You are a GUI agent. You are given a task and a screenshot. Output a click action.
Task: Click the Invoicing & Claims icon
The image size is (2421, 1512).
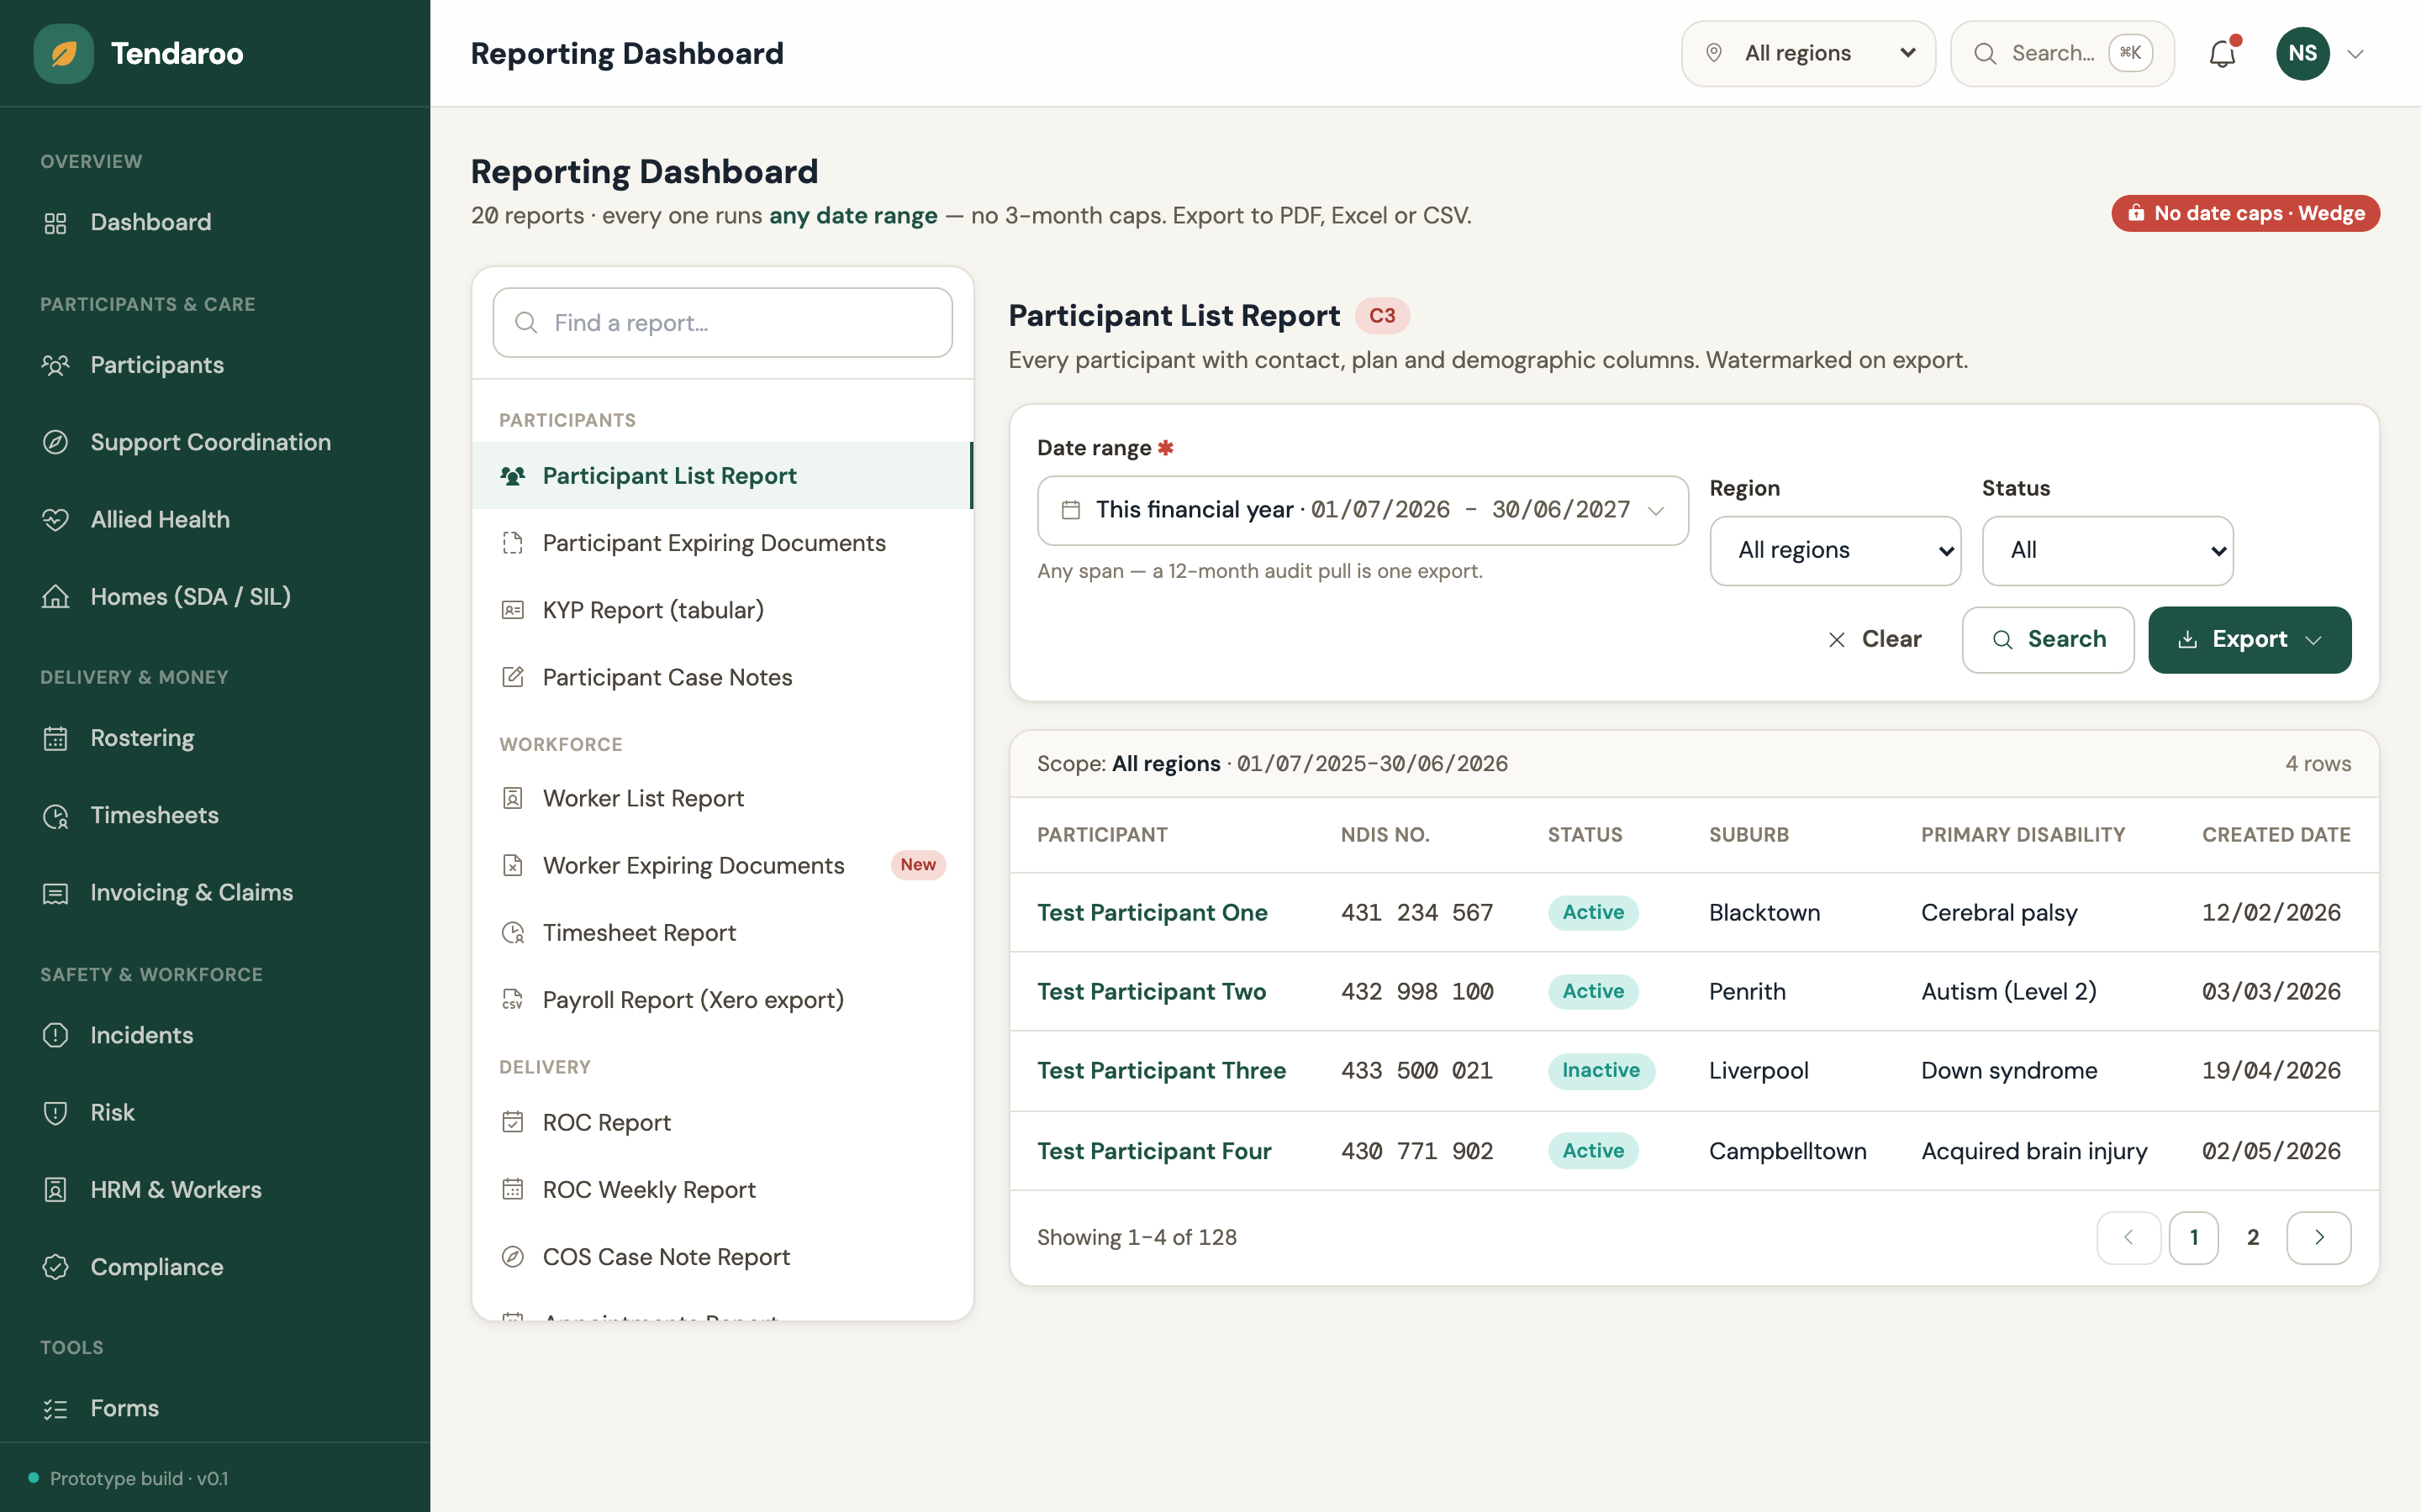tap(56, 893)
